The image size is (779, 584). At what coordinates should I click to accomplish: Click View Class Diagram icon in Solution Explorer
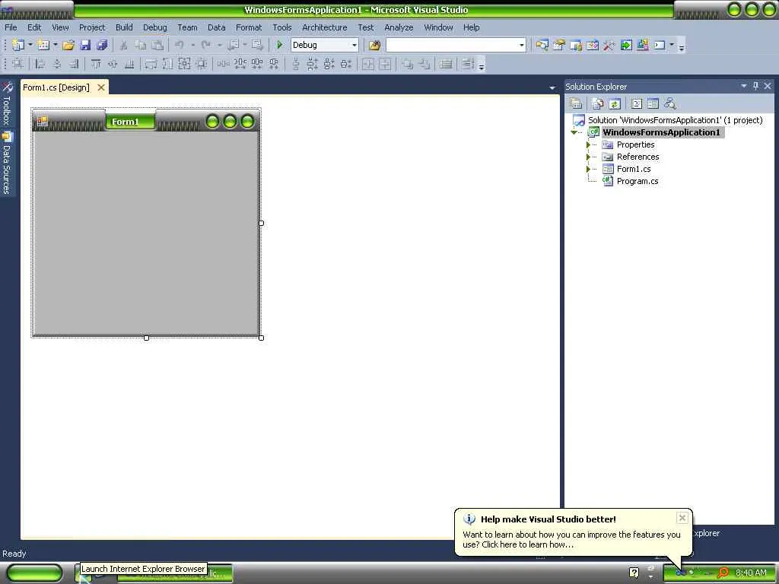[670, 103]
